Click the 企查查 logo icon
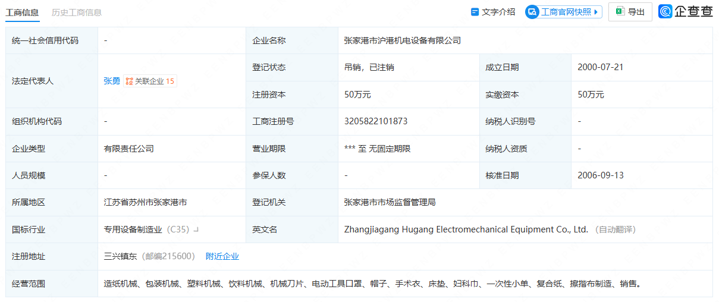 pyautogui.click(x=665, y=12)
